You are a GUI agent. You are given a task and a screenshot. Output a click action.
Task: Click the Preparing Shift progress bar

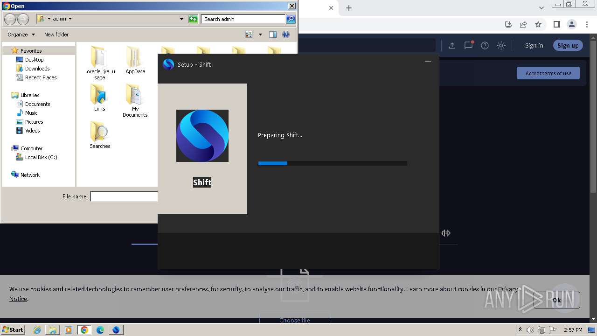point(333,163)
